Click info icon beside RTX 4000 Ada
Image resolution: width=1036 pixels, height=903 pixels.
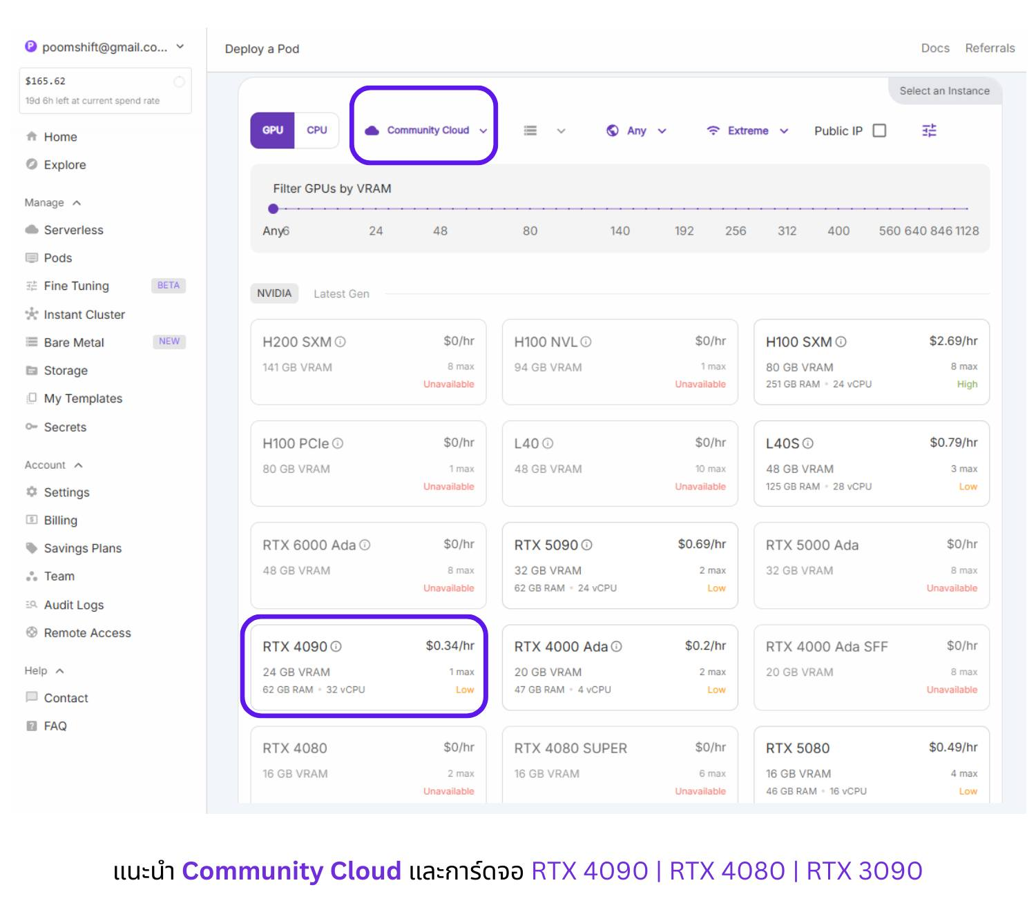(616, 647)
